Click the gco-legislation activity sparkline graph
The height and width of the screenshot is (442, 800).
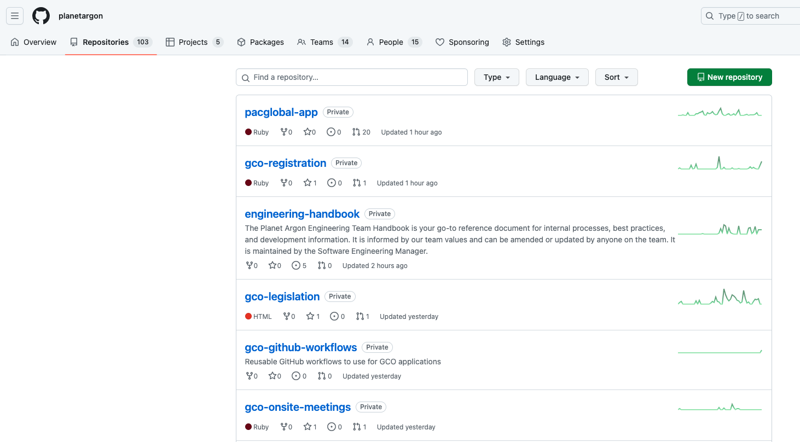[x=720, y=296]
